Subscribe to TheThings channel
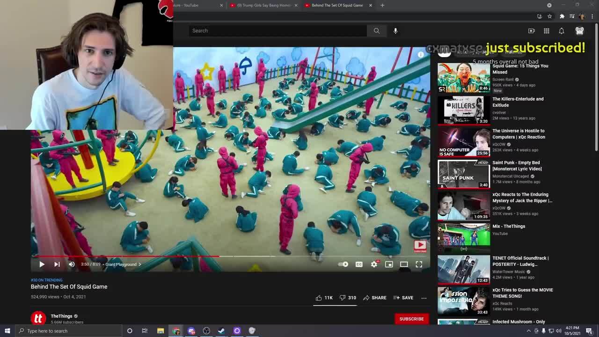This screenshot has width=599, height=337. tap(411, 319)
